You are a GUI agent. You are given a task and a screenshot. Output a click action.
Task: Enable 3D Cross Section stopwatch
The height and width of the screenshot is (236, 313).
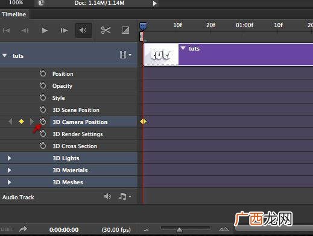43,146
